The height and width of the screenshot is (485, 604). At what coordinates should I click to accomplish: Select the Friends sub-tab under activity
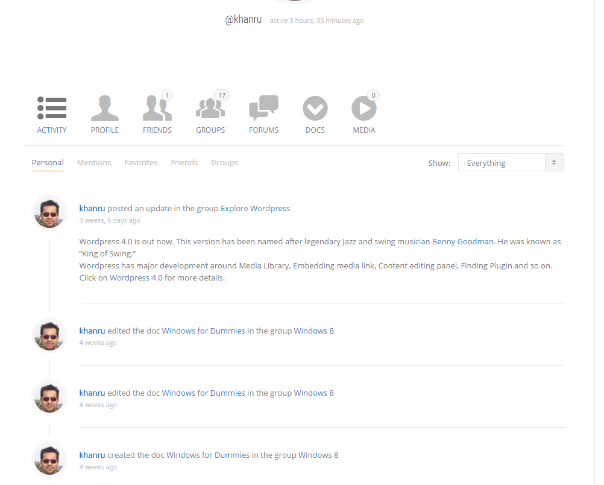click(x=184, y=162)
